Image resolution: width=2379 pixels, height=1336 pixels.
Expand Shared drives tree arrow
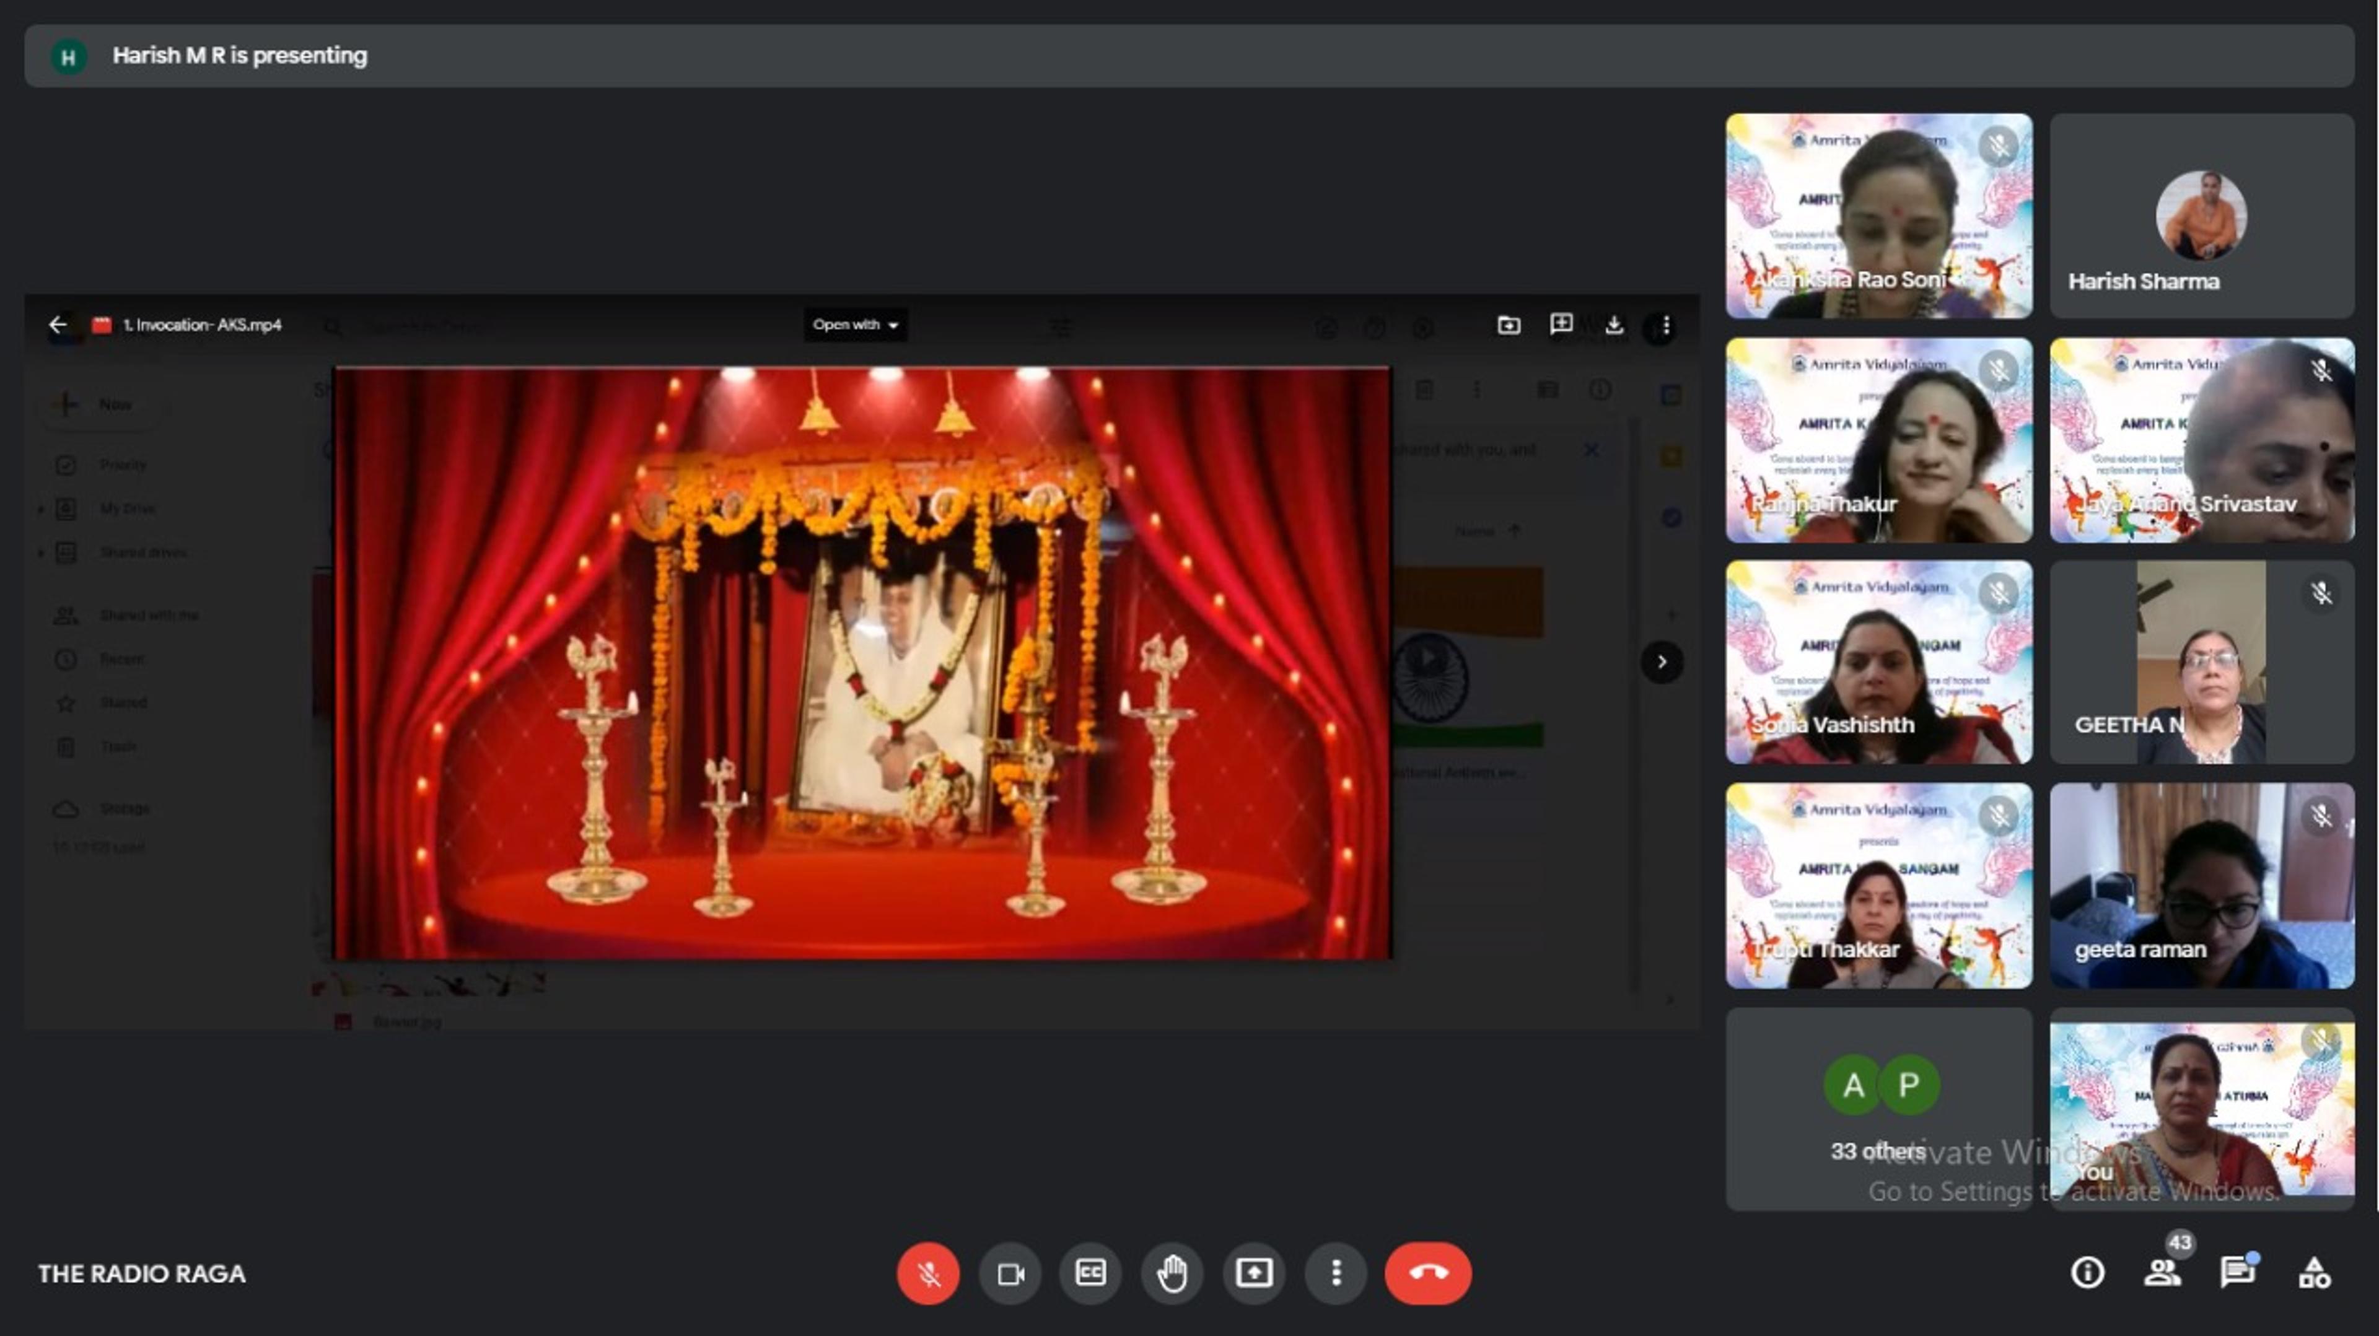click(x=40, y=553)
